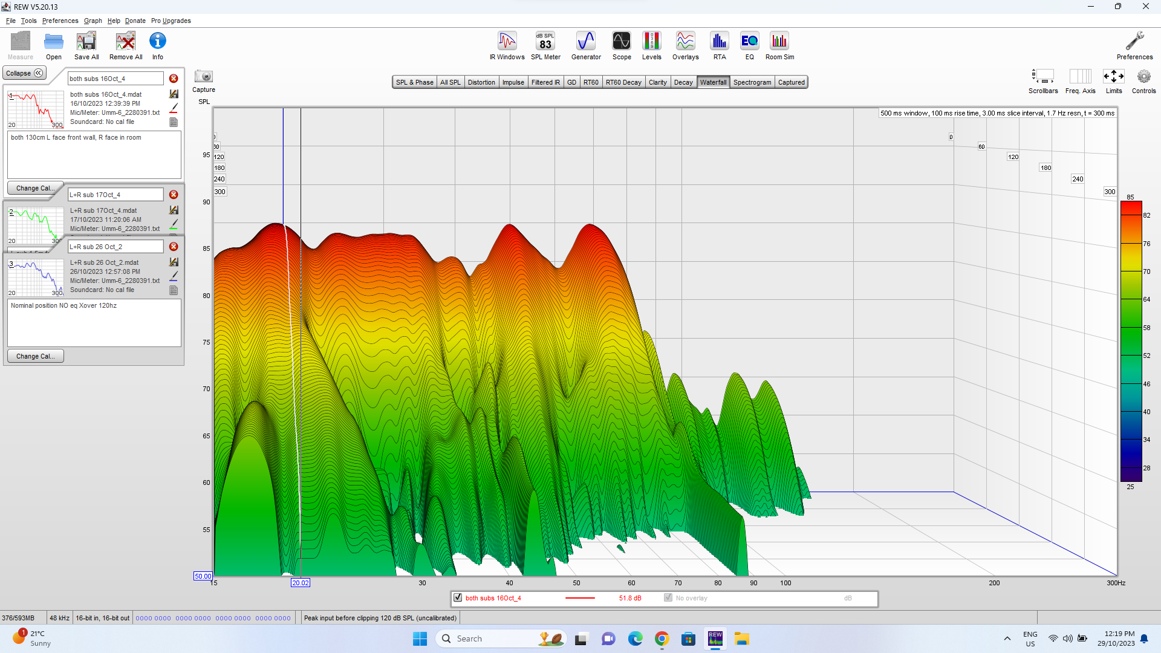
Task: Toggle the No overlay checkbox
Action: coord(668,598)
